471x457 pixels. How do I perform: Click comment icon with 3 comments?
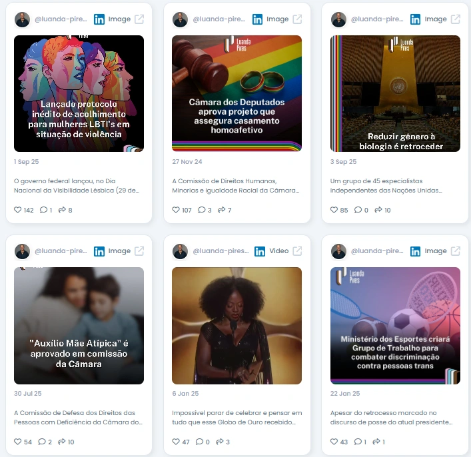pos(202,210)
